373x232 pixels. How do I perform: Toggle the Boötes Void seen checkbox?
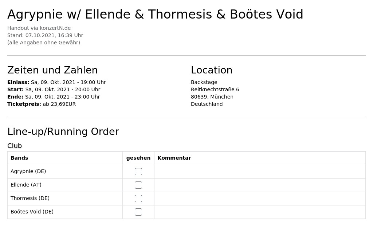coord(138,212)
